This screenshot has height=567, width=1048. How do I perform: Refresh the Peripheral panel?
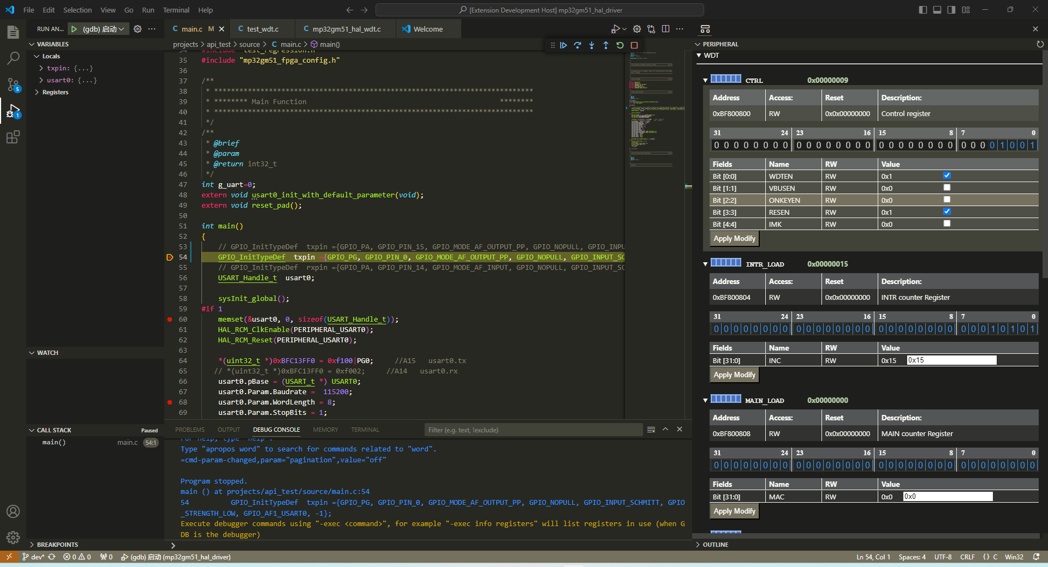tap(1040, 44)
